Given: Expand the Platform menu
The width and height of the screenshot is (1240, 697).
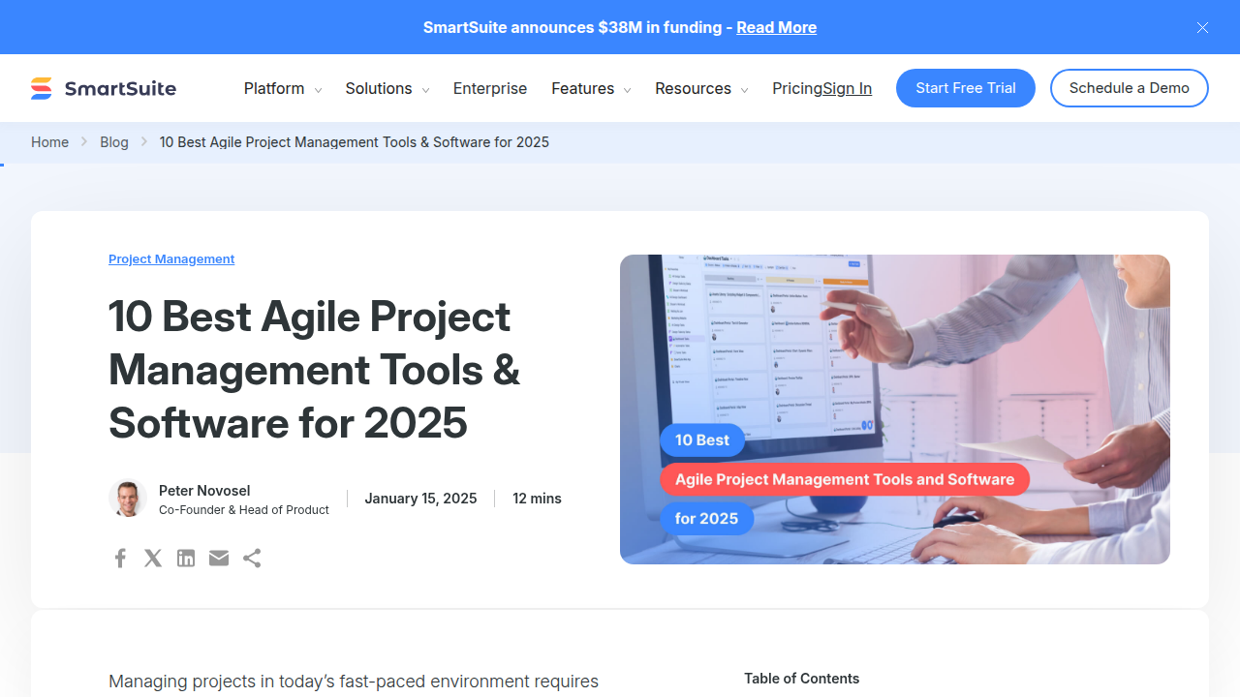Looking at the screenshot, I should [x=282, y=88].
